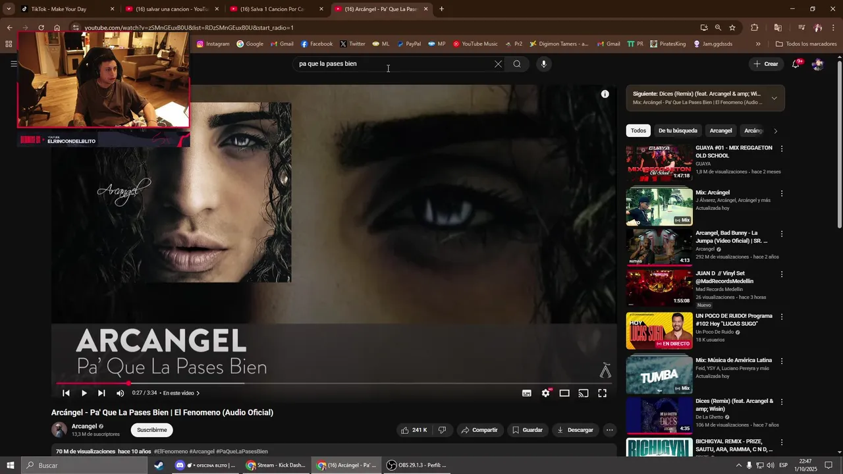Open the 'Dices (Remix)' video title
This screenshot has width=843, height=474.
pos(734,405)
